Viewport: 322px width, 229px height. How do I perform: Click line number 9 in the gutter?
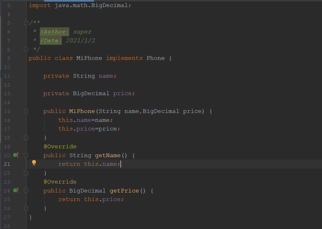click(x=9, y=58)
